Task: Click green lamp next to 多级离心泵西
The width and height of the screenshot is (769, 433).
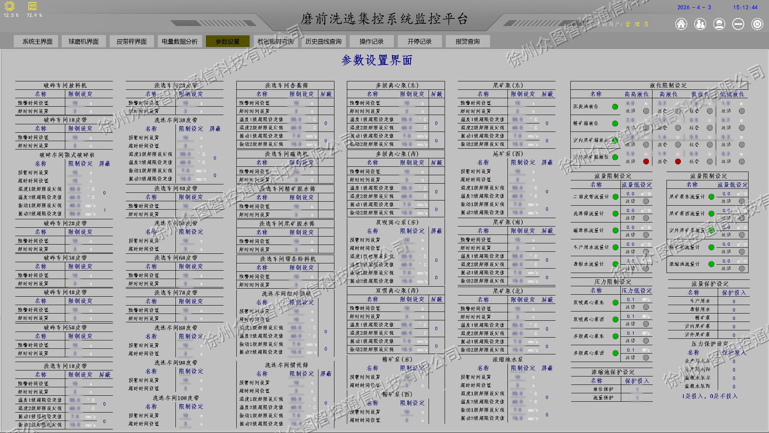Action: pyautogui.click(x=615, y=353)
